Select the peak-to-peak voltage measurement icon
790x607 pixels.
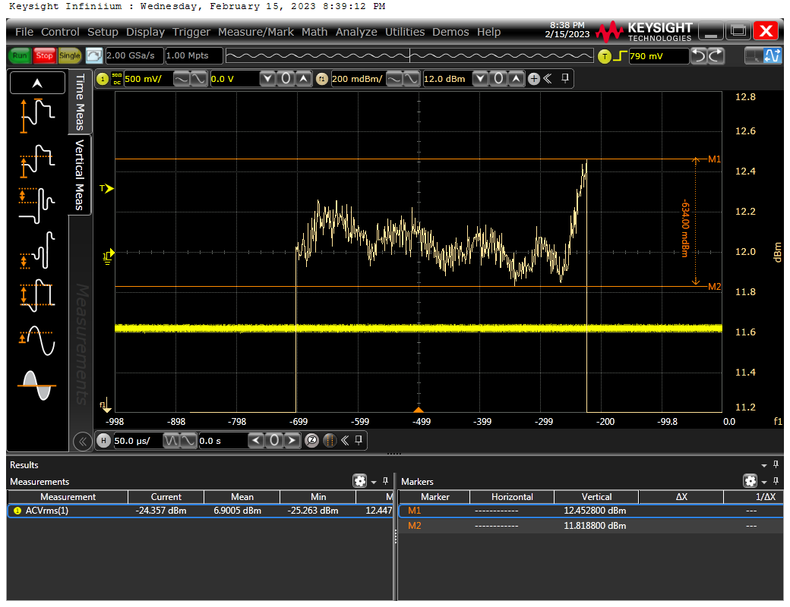37,114
